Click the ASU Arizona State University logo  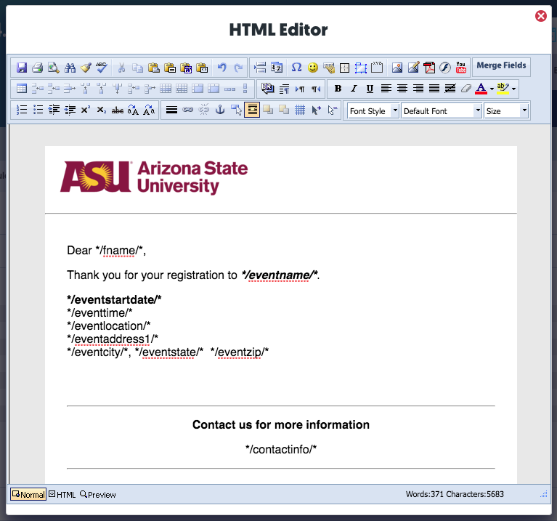click(x=154, y=177)
